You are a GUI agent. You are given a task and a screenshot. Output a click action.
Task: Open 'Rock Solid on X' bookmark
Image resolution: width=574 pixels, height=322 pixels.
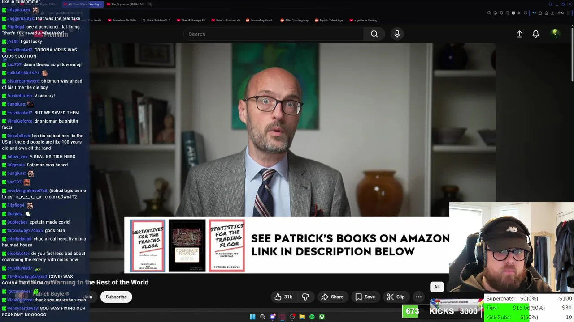pyautogui.click(x=157, y=20)
